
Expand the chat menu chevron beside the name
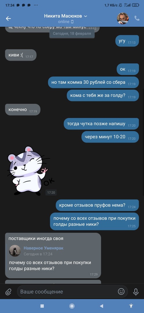click(86, 16)
